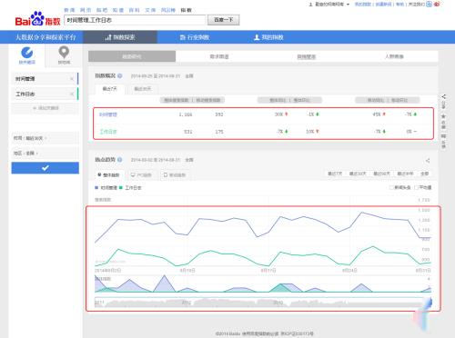Screen dimensions: 455x338
Task: Click the share icon in trend panel
Action: click(428, 161)
